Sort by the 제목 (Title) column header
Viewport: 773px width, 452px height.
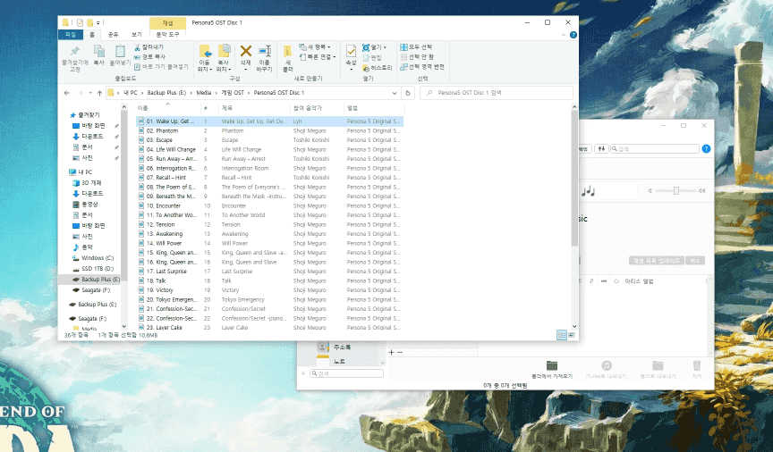(254, 108)
